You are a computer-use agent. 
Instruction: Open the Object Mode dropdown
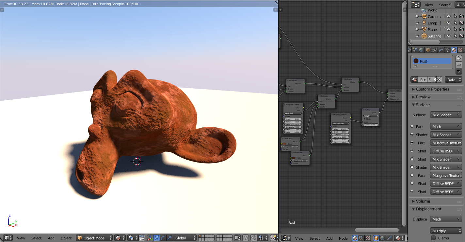click(94, 238)
